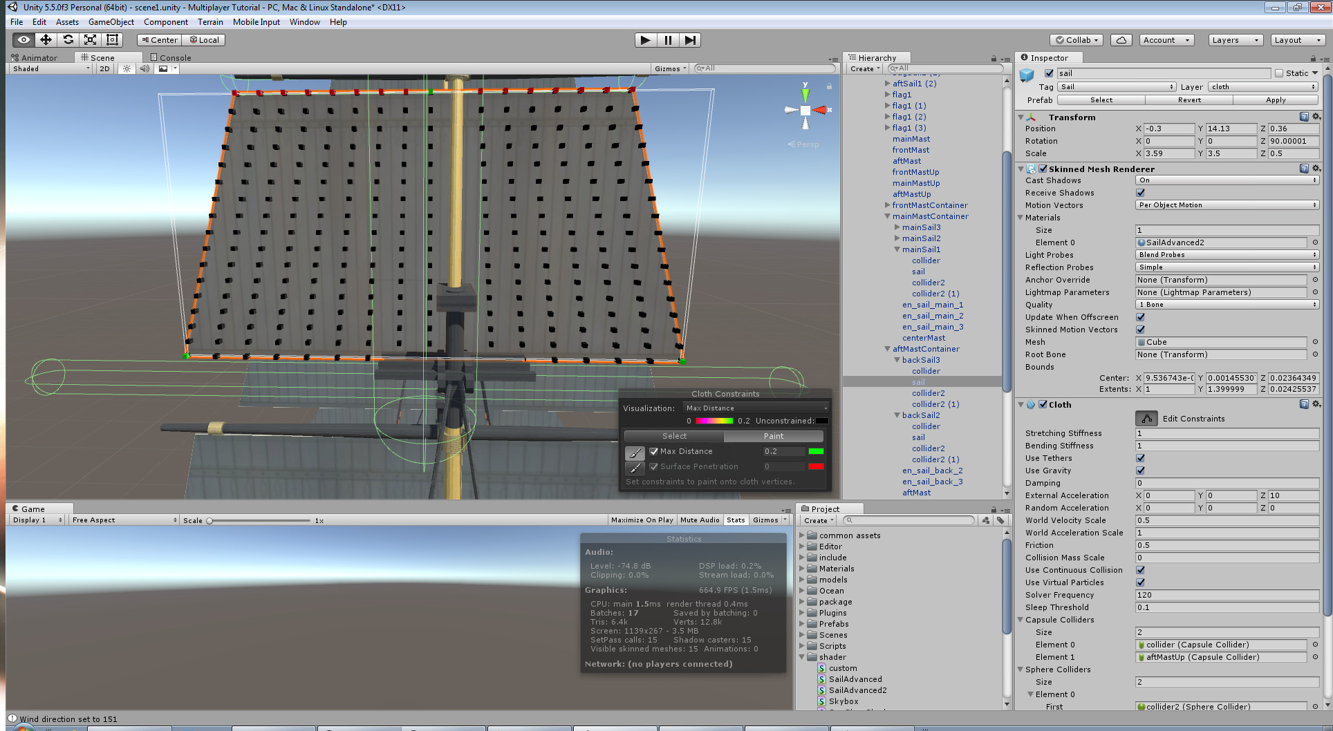
Task: Select the Rect Transform tool
Action: point(112,39)
